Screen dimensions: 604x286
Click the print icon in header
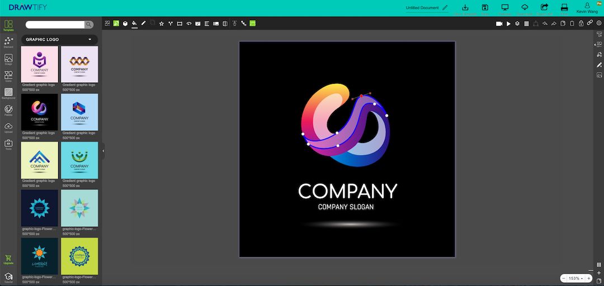[x=564, y=8]
